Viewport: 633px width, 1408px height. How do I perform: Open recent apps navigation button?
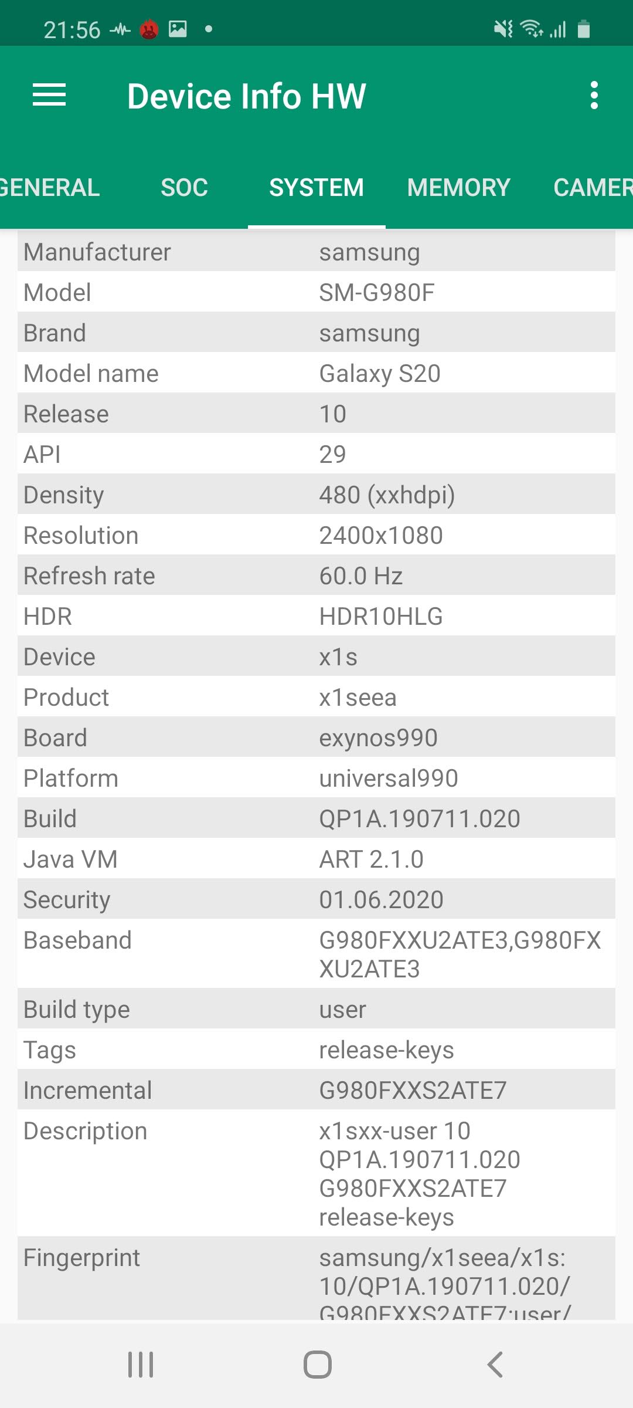(141, 1364)
